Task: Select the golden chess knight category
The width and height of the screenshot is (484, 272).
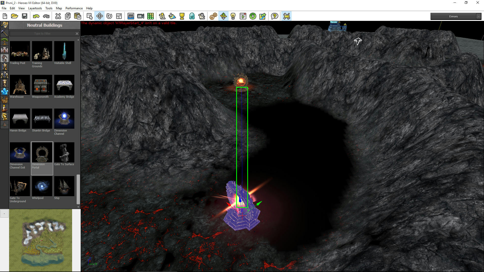Action: coord(5,116)
